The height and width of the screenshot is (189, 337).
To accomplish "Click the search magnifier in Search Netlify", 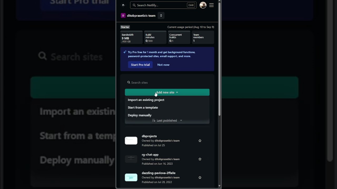I will point(134,5).
